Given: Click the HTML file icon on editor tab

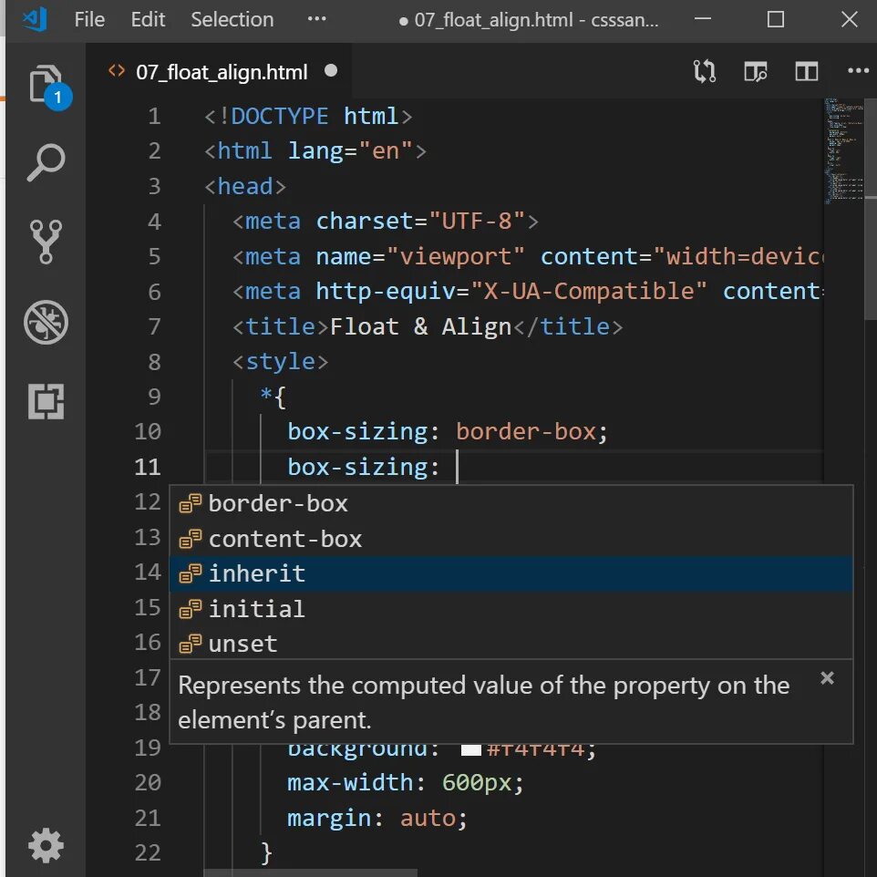Looking at the screenshot, I should 117,71.
